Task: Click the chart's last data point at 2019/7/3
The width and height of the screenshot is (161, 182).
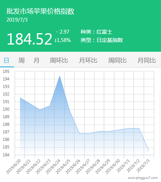Action: (149, 151)
